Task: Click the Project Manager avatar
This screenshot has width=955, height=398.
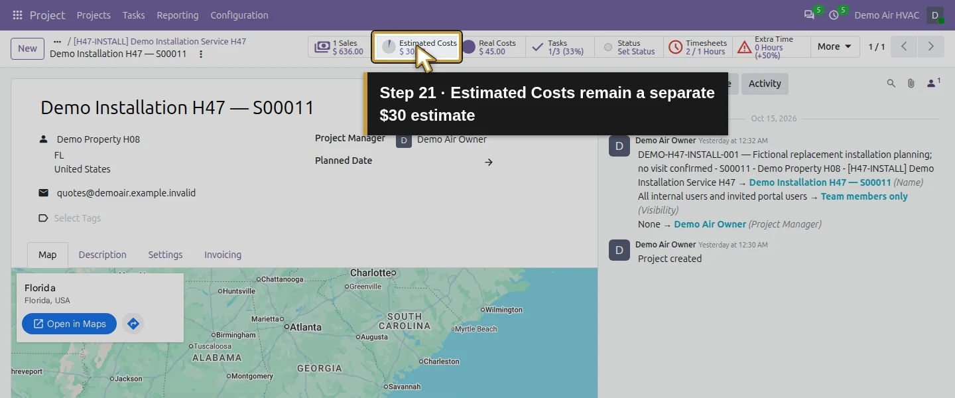Action: pos(404,140)
